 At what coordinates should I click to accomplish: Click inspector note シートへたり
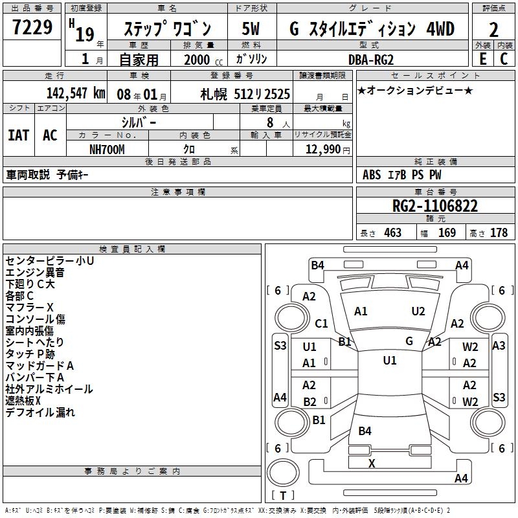point(34,343)
